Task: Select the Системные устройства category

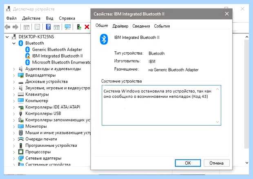Action: (48, 165)
